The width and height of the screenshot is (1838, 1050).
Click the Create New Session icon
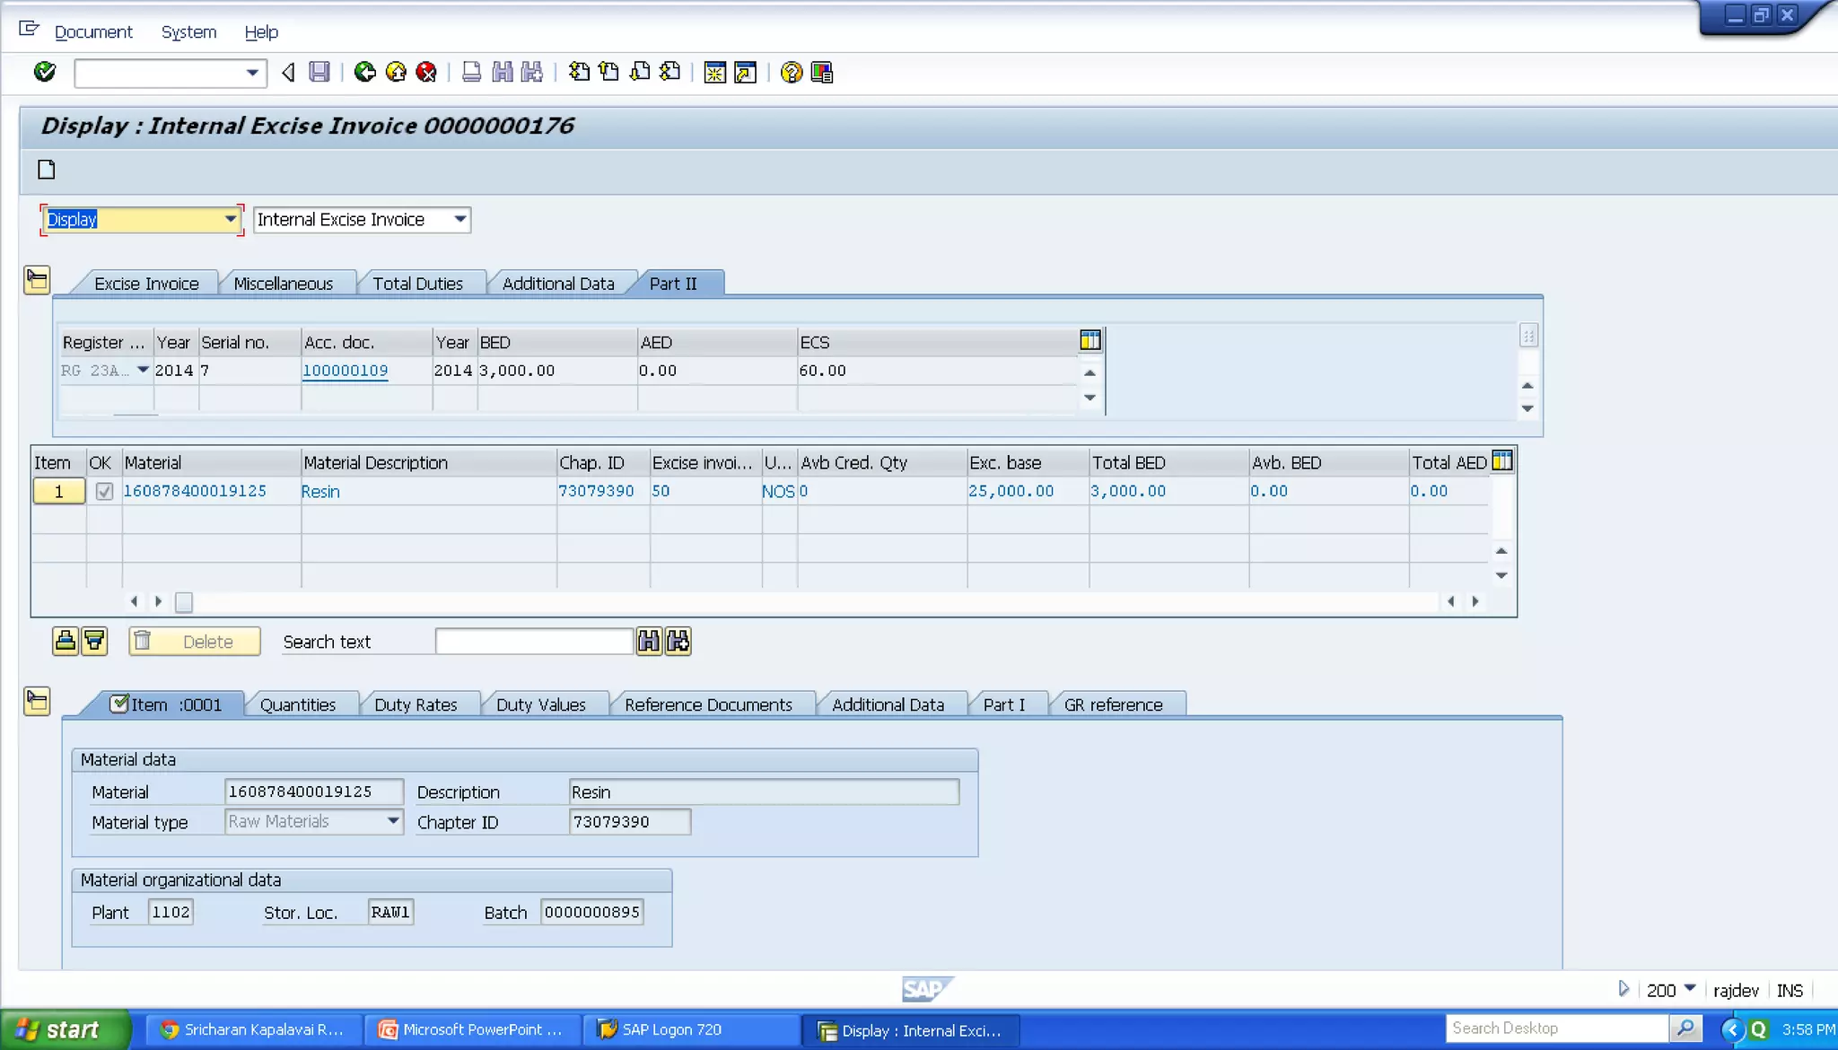coord(715,72)
